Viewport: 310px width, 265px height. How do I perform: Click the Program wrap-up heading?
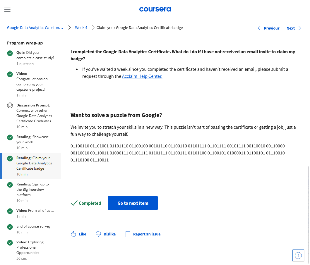point(25,43)
